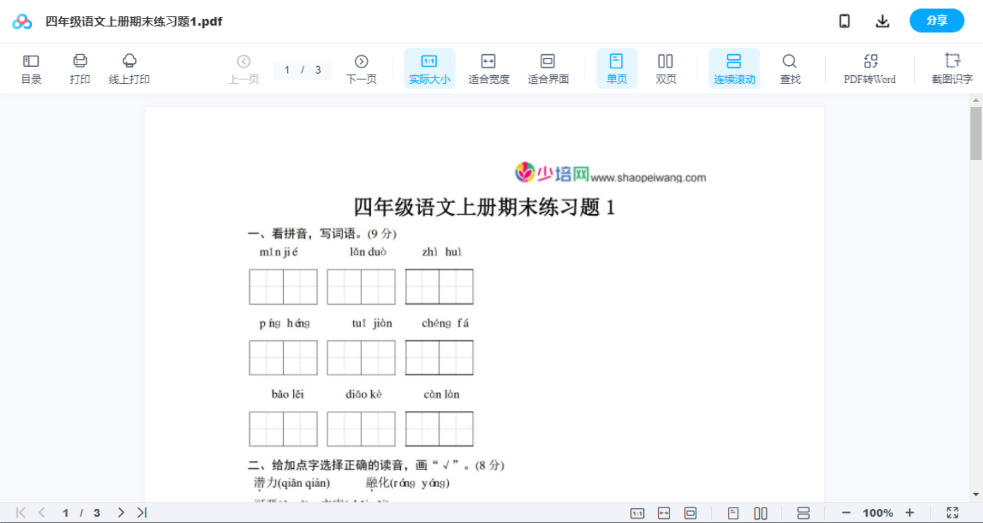
Task: Click the plus to increase zoom level
Action: pyautogui.click(x=909, y=512)
